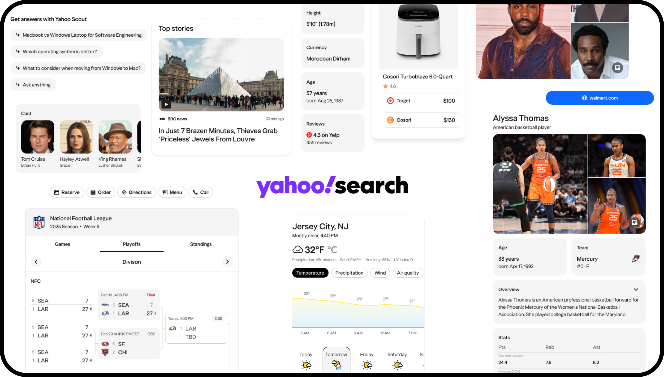Click the right chevron in the Division bracket
This screenshot has width=664, height=377.
coord(227,261)
